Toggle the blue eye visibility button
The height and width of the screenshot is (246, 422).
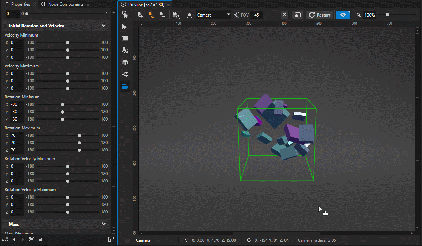[343, 14]
